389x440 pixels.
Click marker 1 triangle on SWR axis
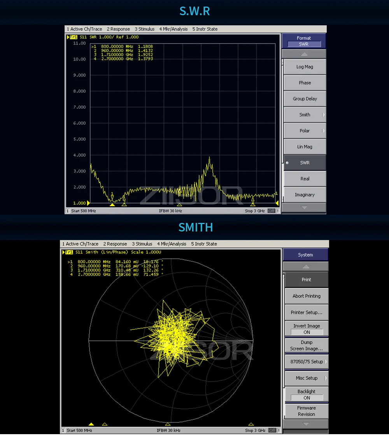[x=112, y=205]
